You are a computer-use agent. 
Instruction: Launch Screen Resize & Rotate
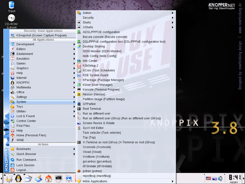[x=126, y=123]
